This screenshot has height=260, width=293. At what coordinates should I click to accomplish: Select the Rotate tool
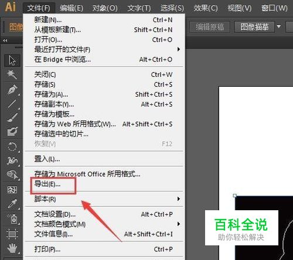pos(12,146)
